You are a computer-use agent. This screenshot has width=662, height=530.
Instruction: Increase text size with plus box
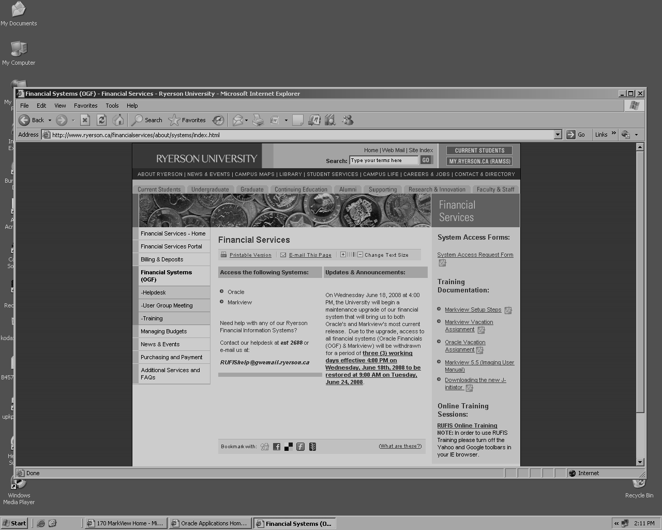tap(342, 255)
